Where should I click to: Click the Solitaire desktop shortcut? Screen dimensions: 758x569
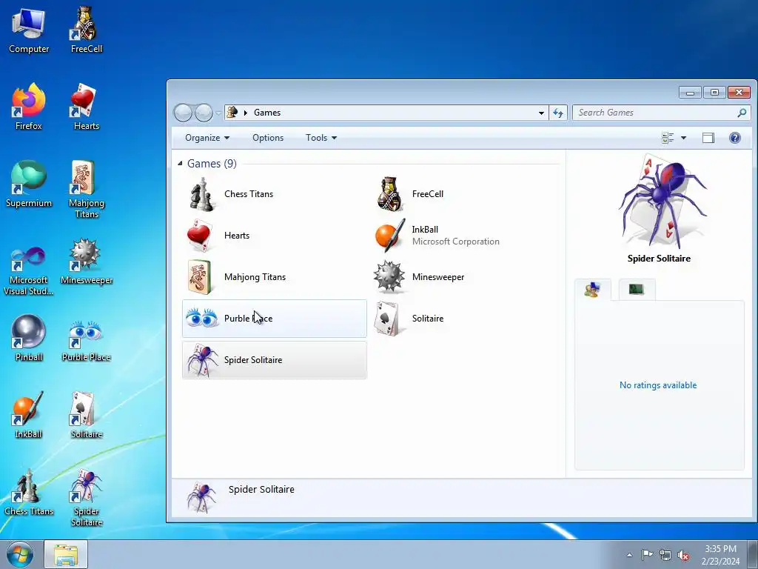coord(87,415)
